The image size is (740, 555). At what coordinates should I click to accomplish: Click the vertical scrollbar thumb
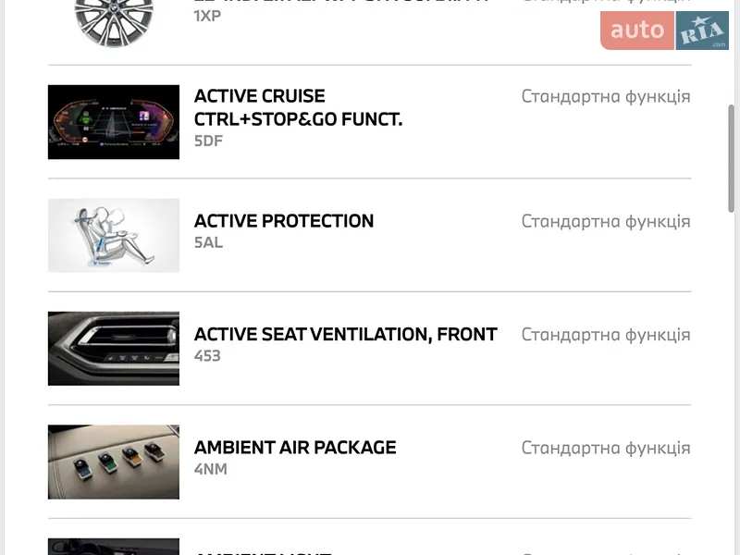(x=732, y=158)
